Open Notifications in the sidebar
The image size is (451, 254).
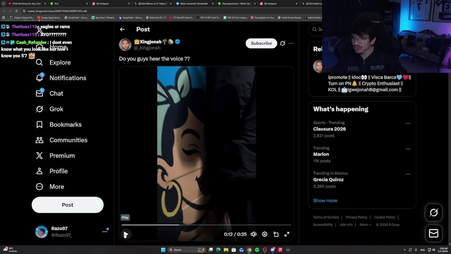61,78
